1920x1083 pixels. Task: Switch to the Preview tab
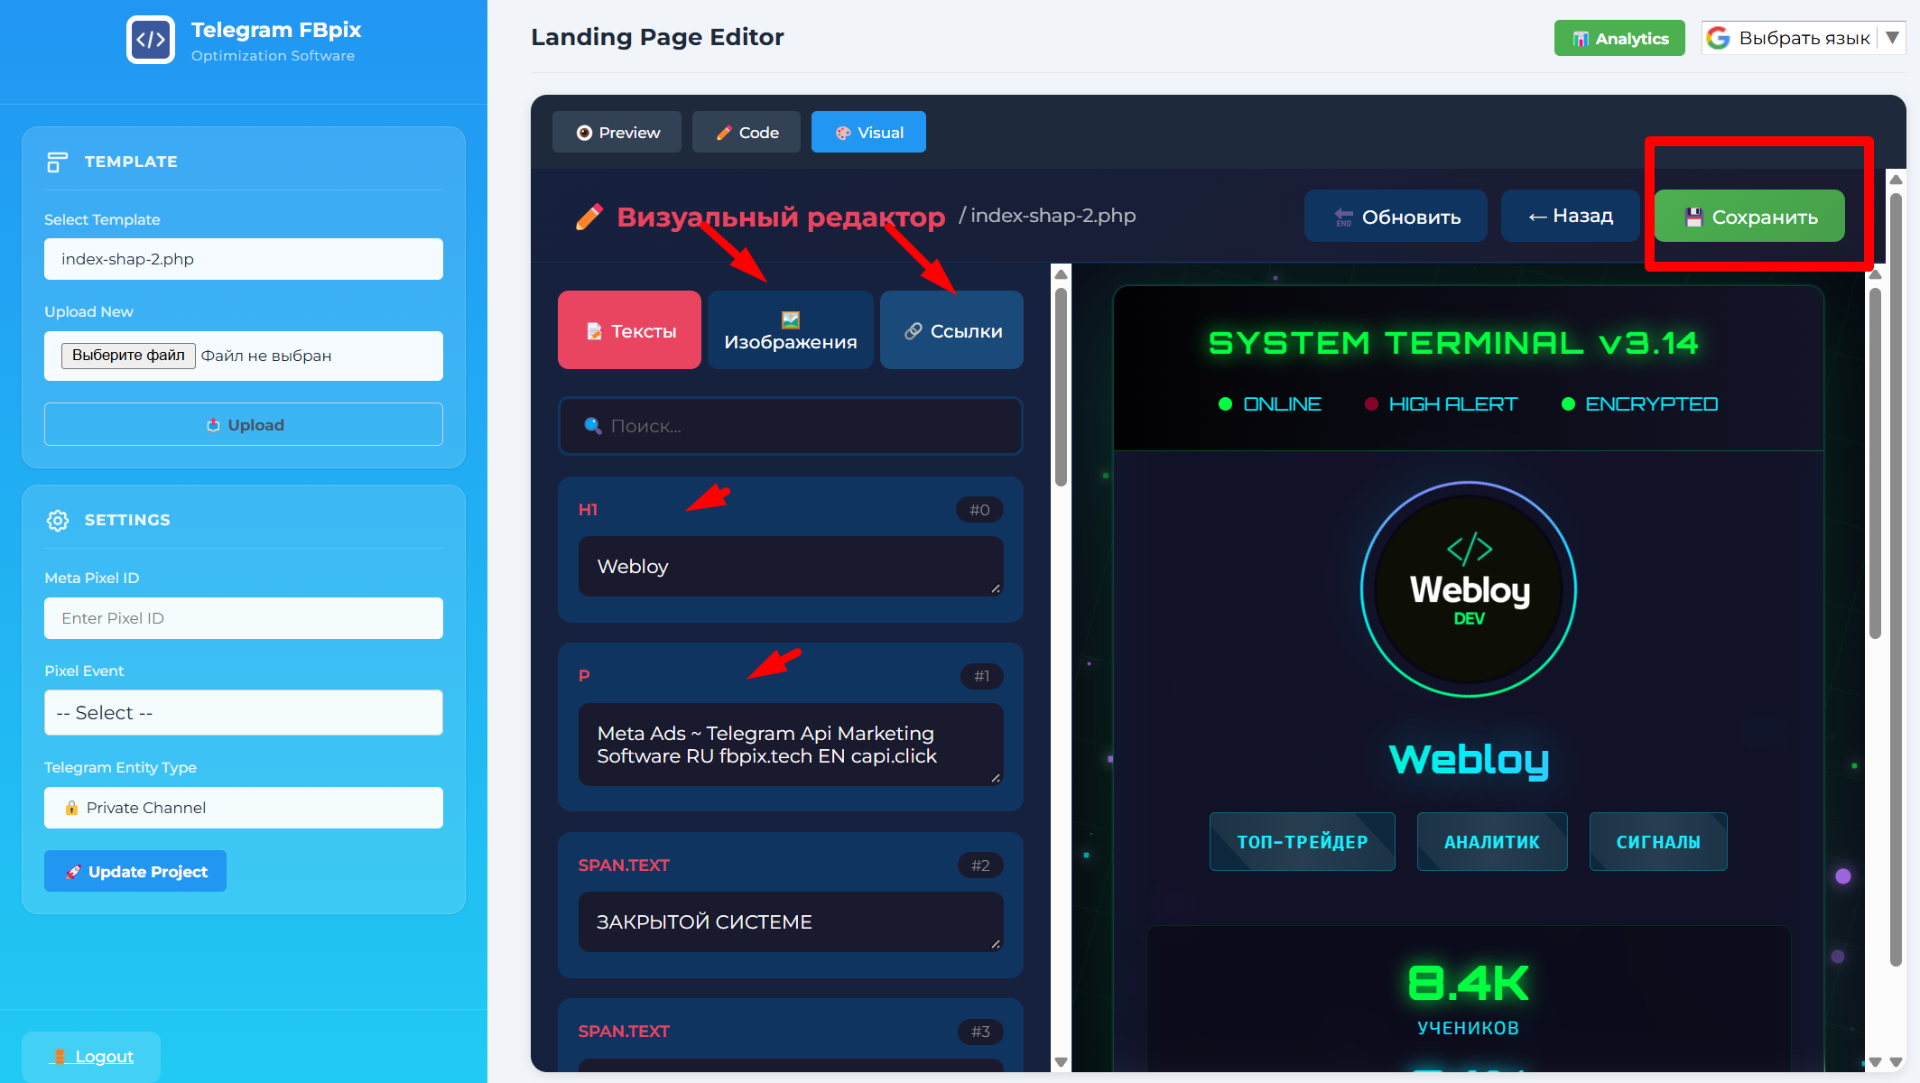pos(617,133)
